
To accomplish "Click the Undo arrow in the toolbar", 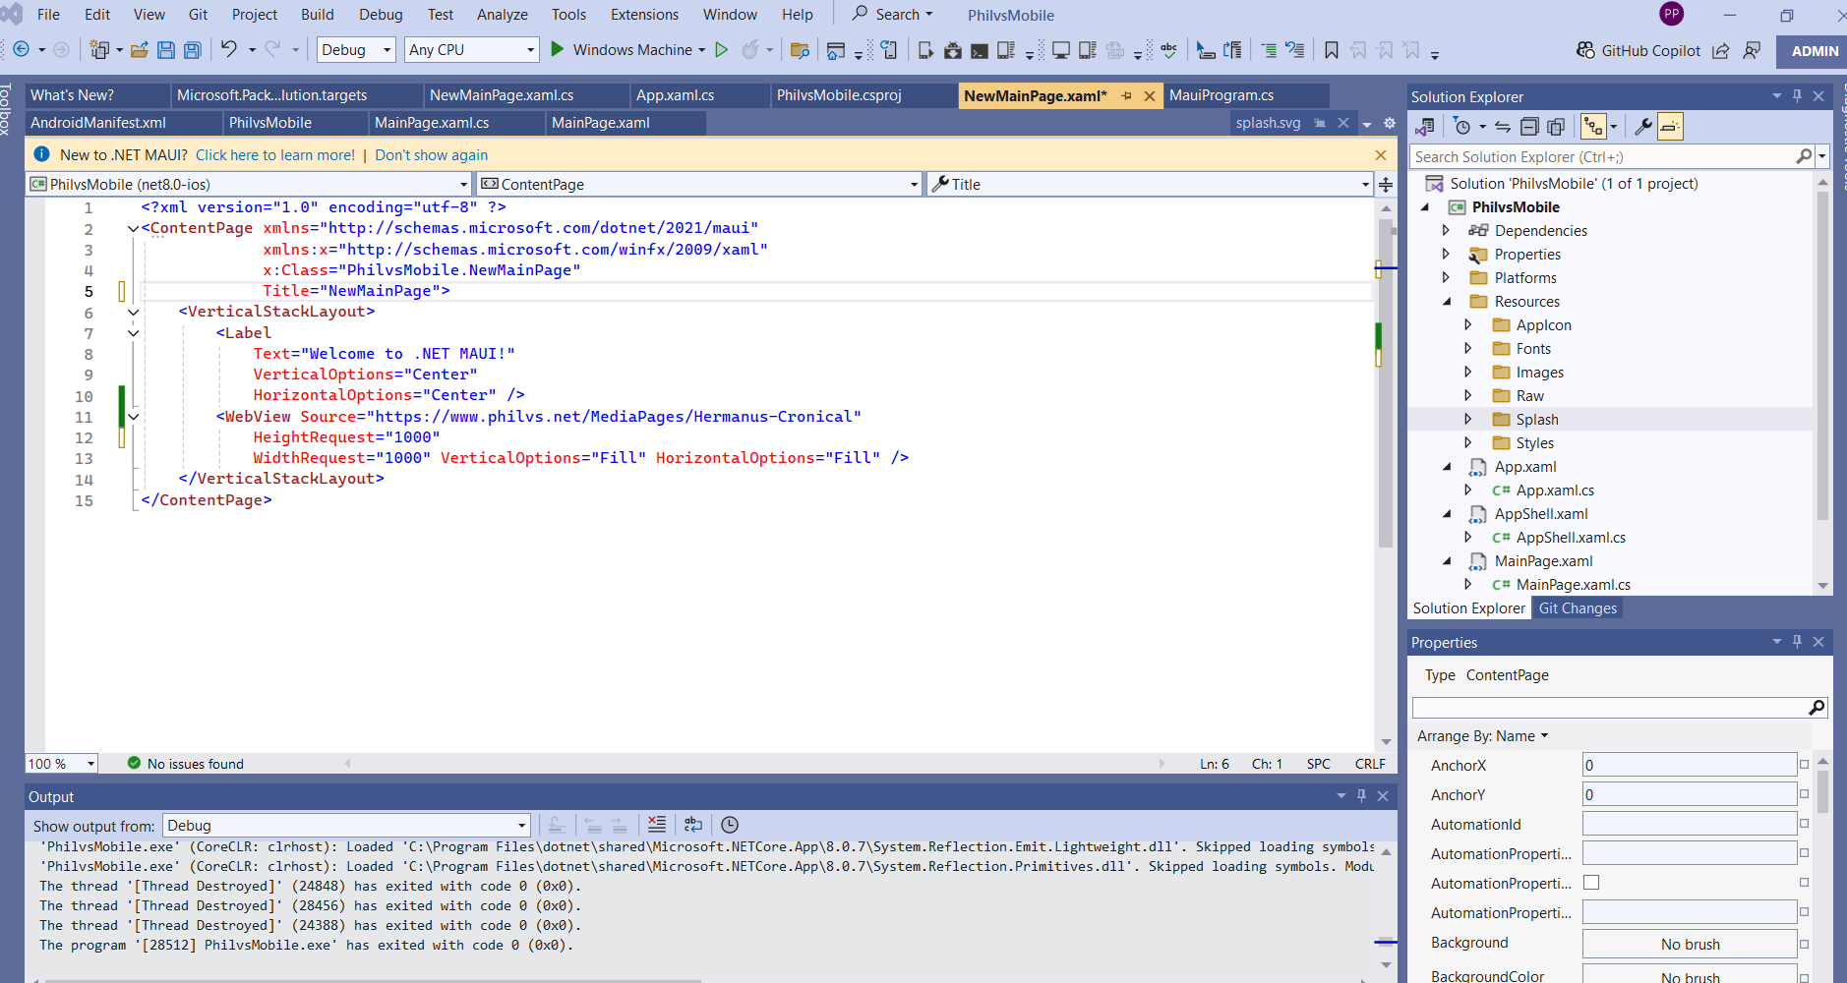I will point(229,49).
